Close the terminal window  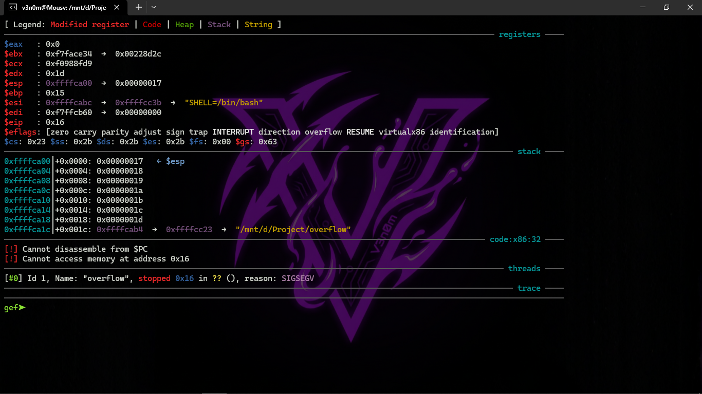(x=690, y=7)
